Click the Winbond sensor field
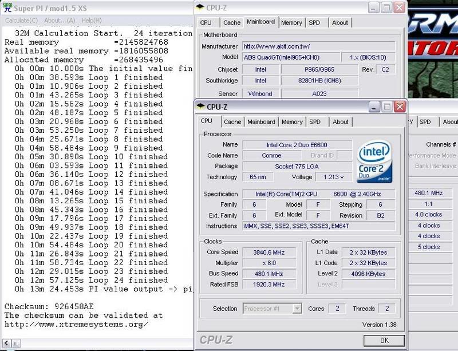Screen dimensions: 458x351 point(260,93)
